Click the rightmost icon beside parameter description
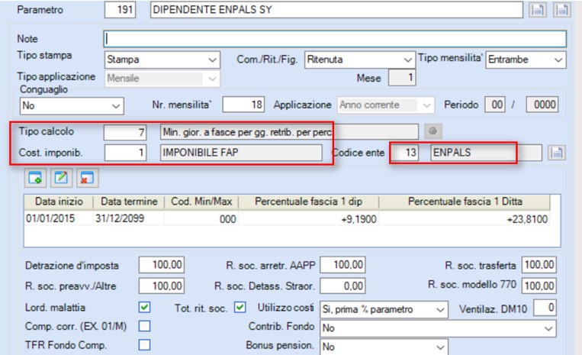 click(x=562, y=10)
